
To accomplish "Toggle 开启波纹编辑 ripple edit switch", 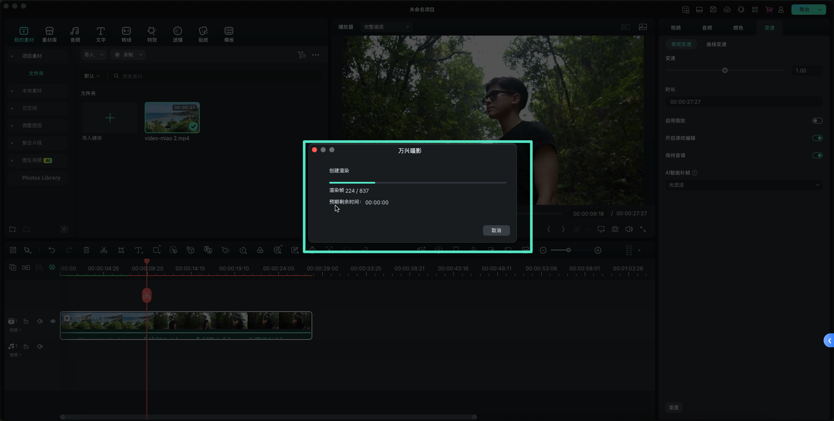I will tap(817, 138).
